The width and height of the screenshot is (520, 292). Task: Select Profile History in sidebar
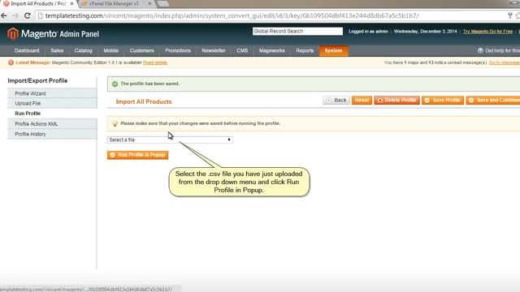[52, 134]
